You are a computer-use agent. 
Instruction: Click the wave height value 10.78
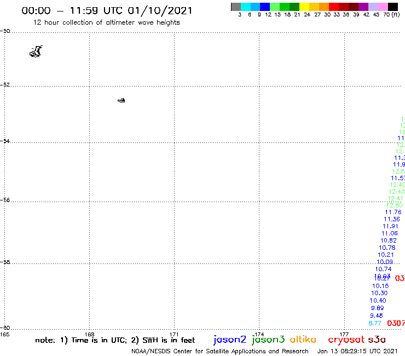(x=387, y=248)
